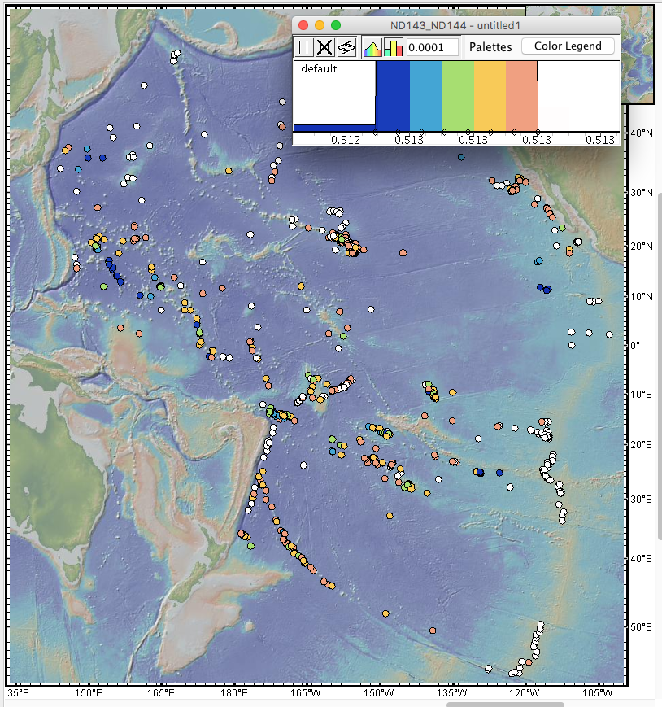662x707 pixels.
Task: Click the 10°S latitude label
Action: pos(642,395)
